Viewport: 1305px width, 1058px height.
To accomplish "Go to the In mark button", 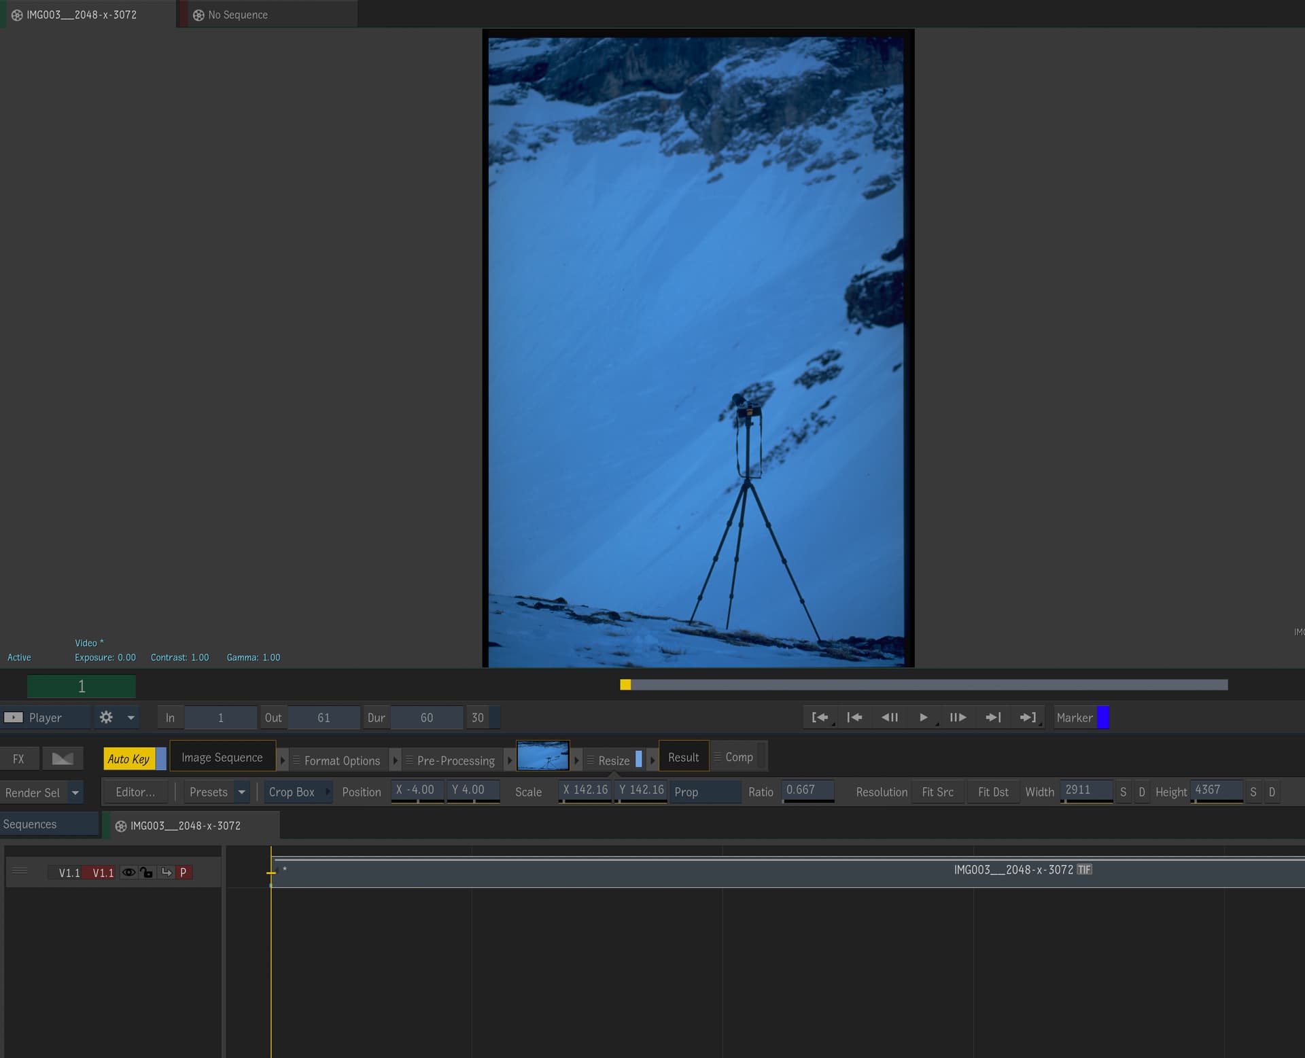I will coord(820,718).
